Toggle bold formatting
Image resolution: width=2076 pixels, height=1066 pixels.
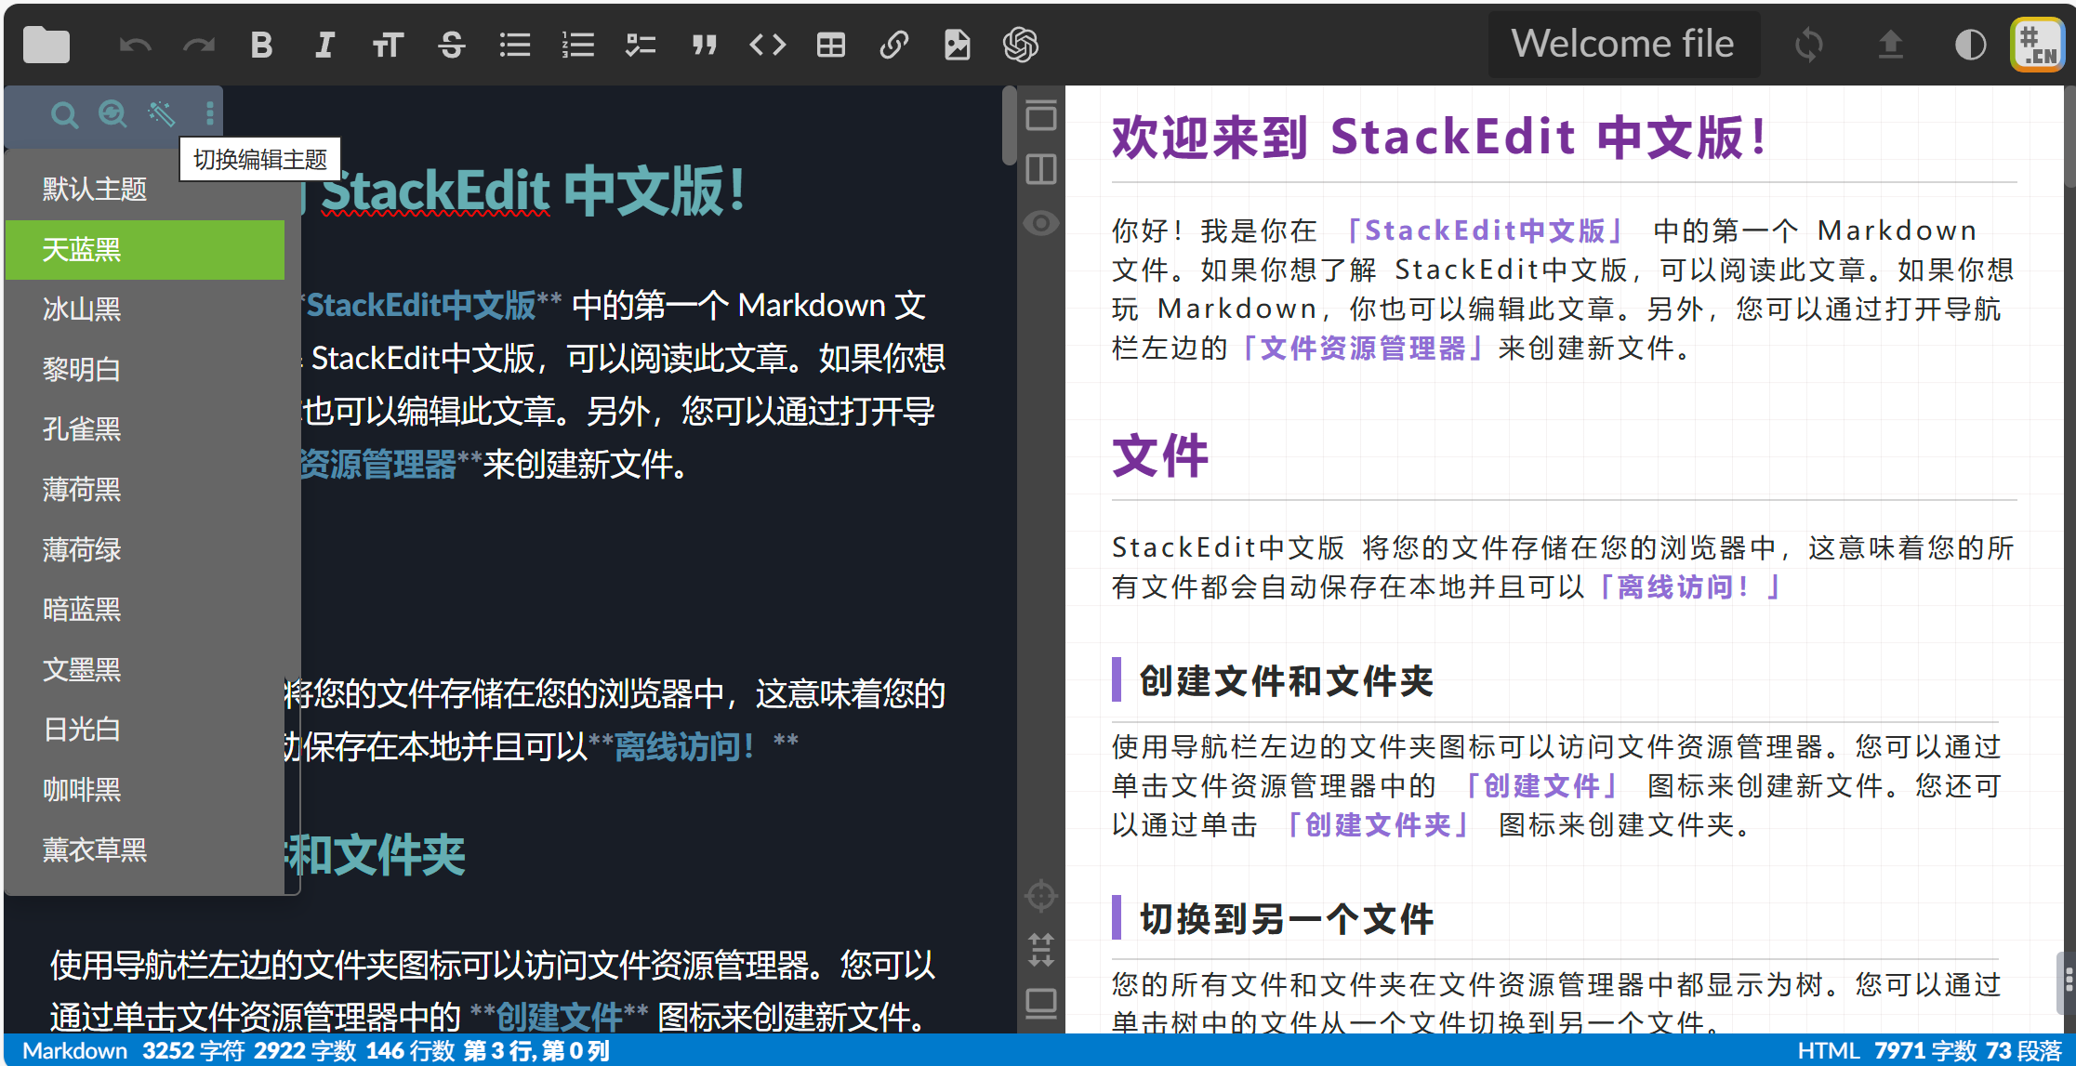[261, 44]
